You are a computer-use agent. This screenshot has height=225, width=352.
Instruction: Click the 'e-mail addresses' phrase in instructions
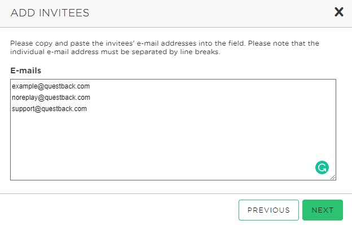[x=166, y=43]
